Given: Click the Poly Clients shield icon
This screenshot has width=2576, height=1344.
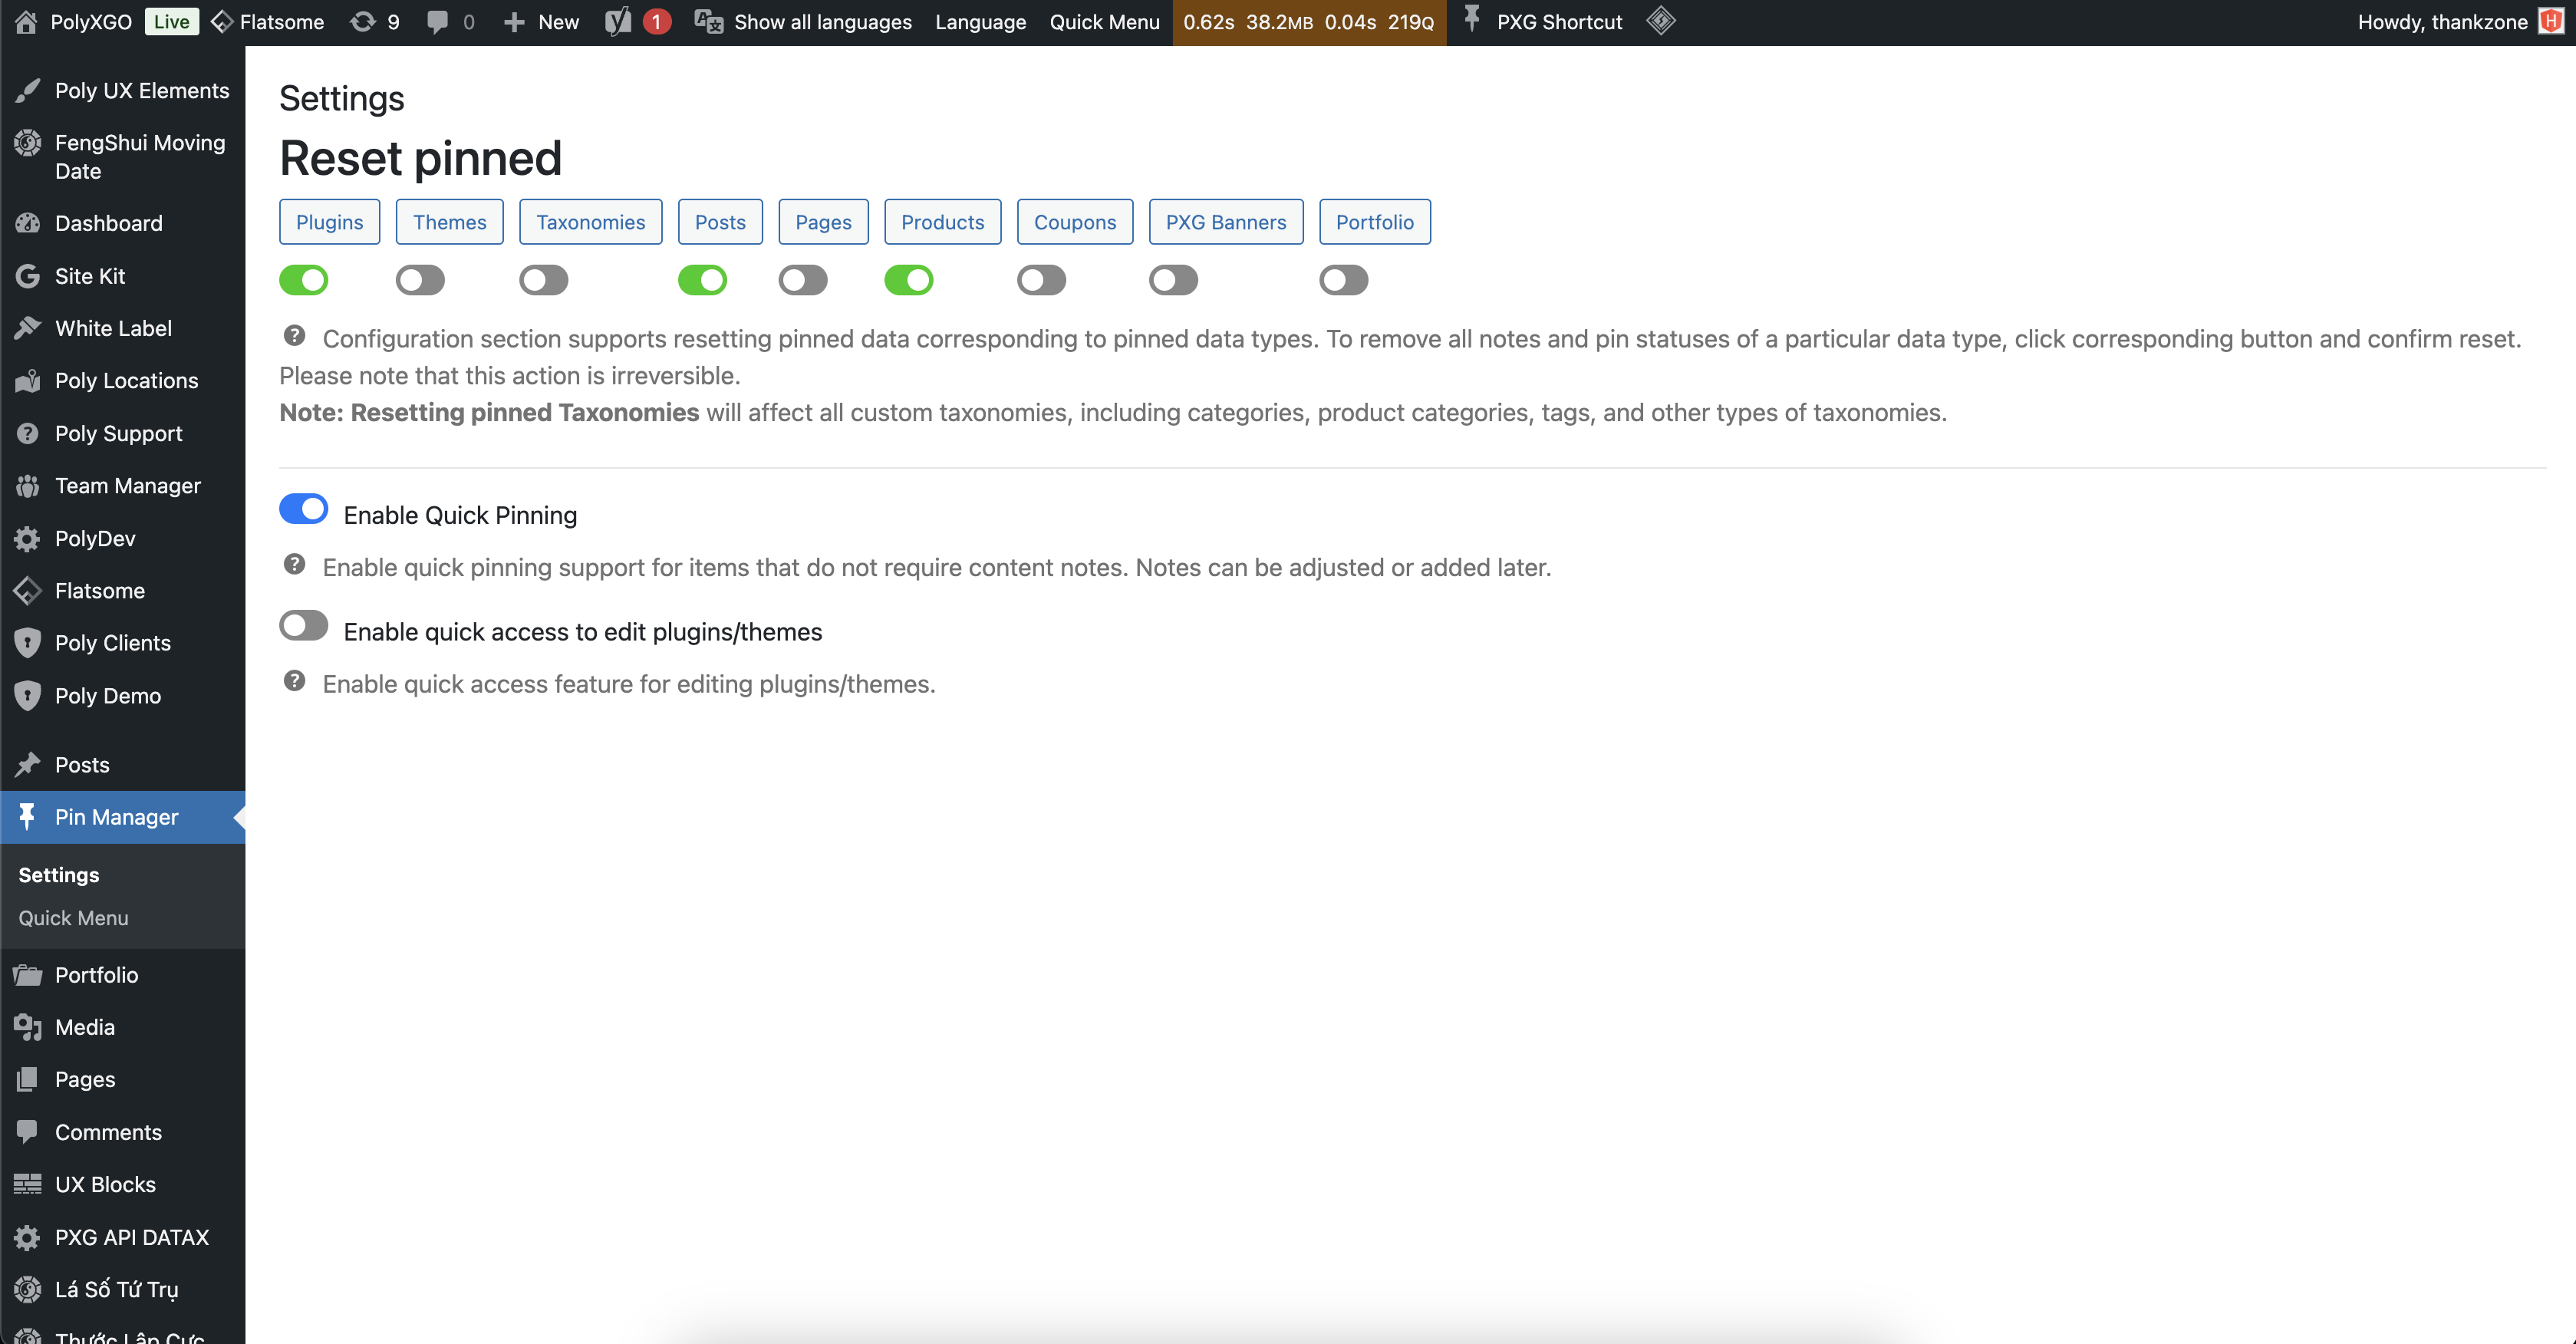Looking at the screenshot, I should coord(28,643).
